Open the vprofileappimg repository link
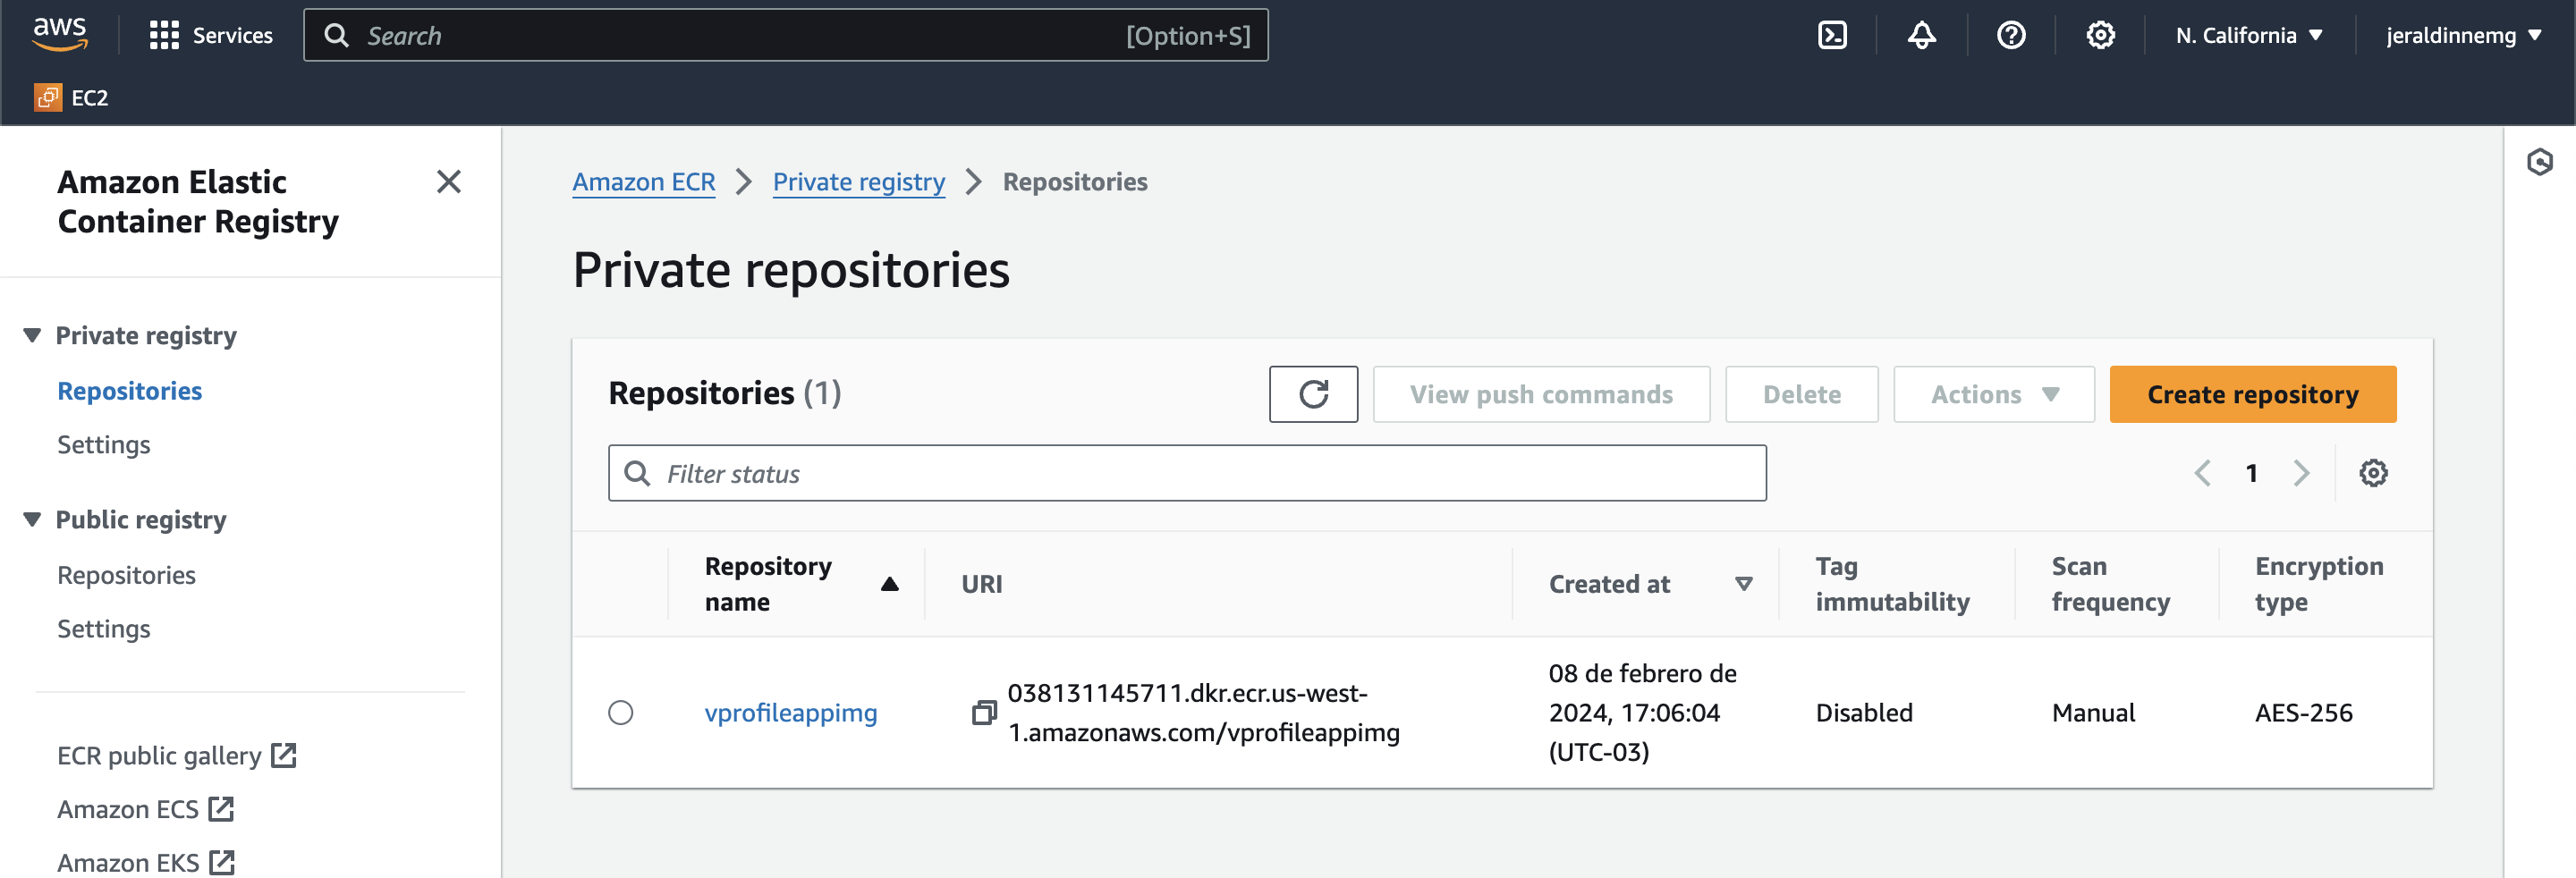 (x=790, y=713)
